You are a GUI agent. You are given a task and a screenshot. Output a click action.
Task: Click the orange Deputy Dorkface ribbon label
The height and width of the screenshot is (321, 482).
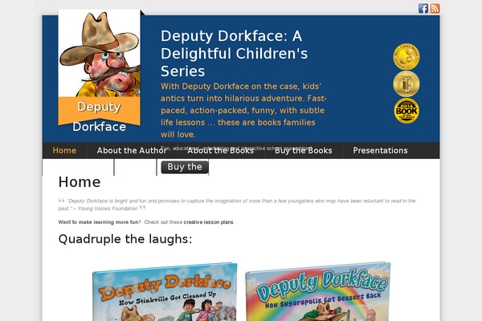pos(100,112)
